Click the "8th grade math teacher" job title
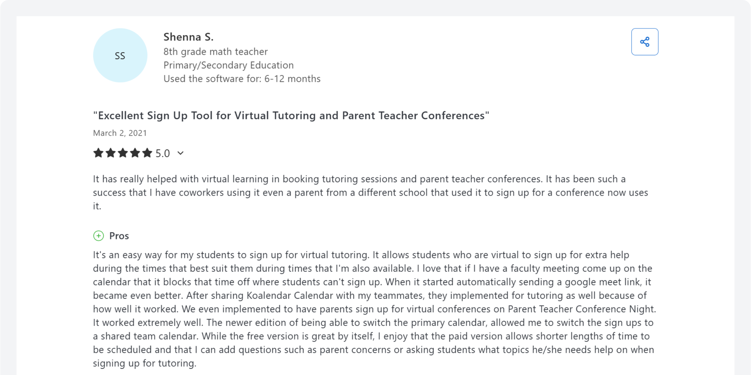Viewport: 751px width, 375px height. coord(216,52)
